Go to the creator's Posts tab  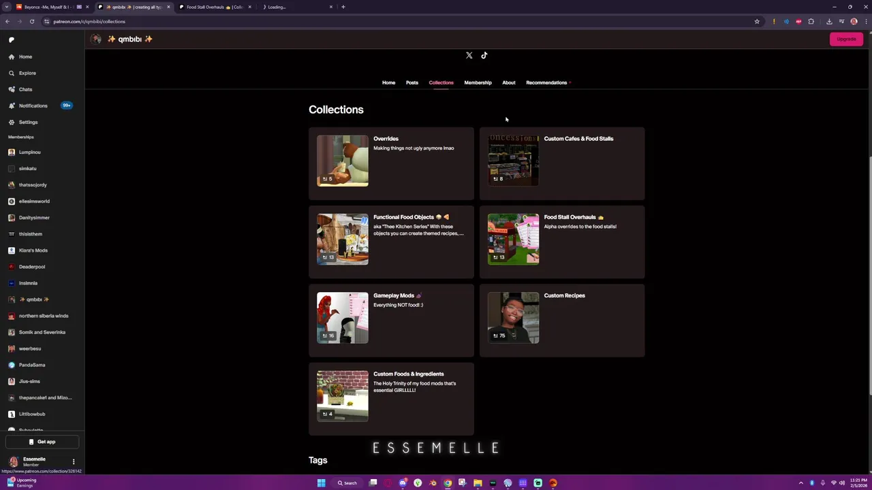[x=412, y=82]
